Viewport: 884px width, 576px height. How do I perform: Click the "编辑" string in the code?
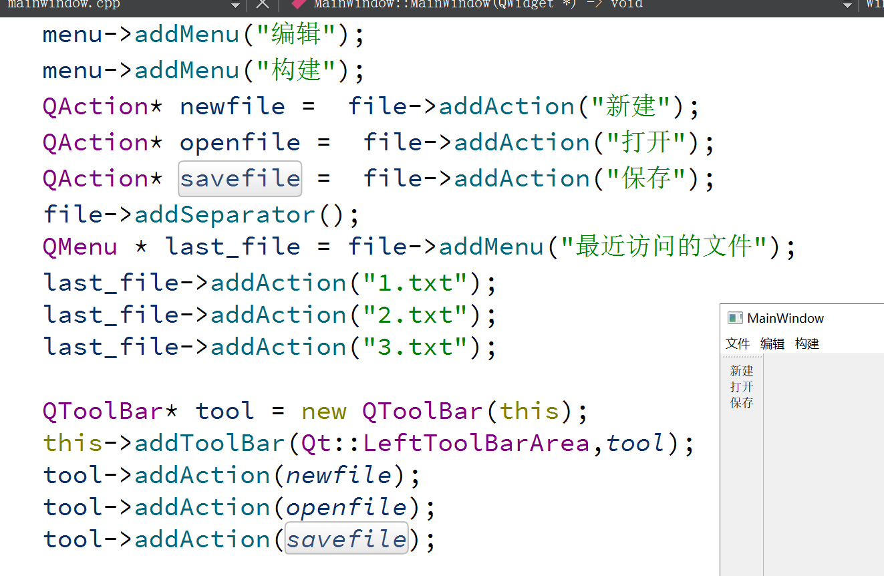pyautogui.click(x=295, y=35)
